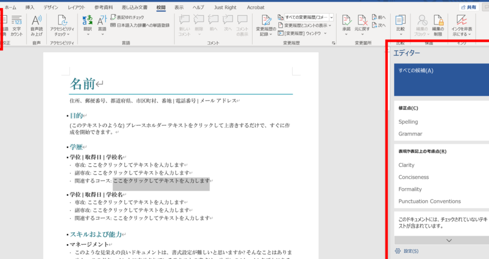This screenshot has height=259, width=489.
Task: Start 音声読み上げ read aloud
Action: tap(37, 25)
